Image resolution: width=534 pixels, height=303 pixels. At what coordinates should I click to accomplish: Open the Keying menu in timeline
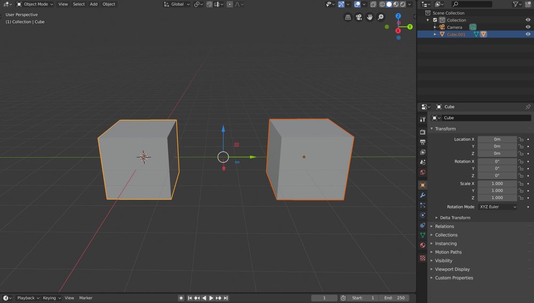pyautogui.click(x=51, y=298)
